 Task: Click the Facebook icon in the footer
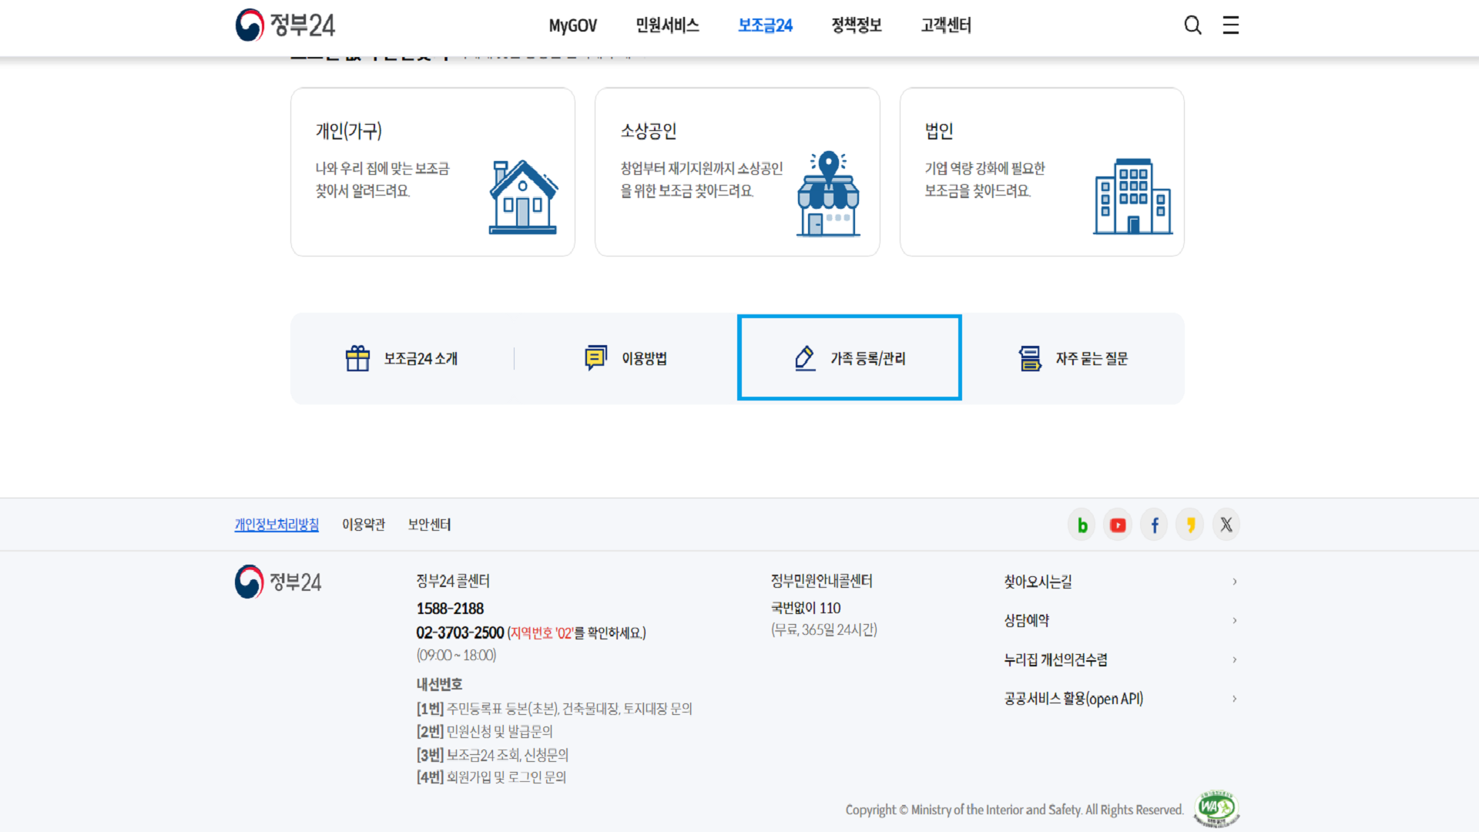pyautogui.click(x=1153, y=524)
